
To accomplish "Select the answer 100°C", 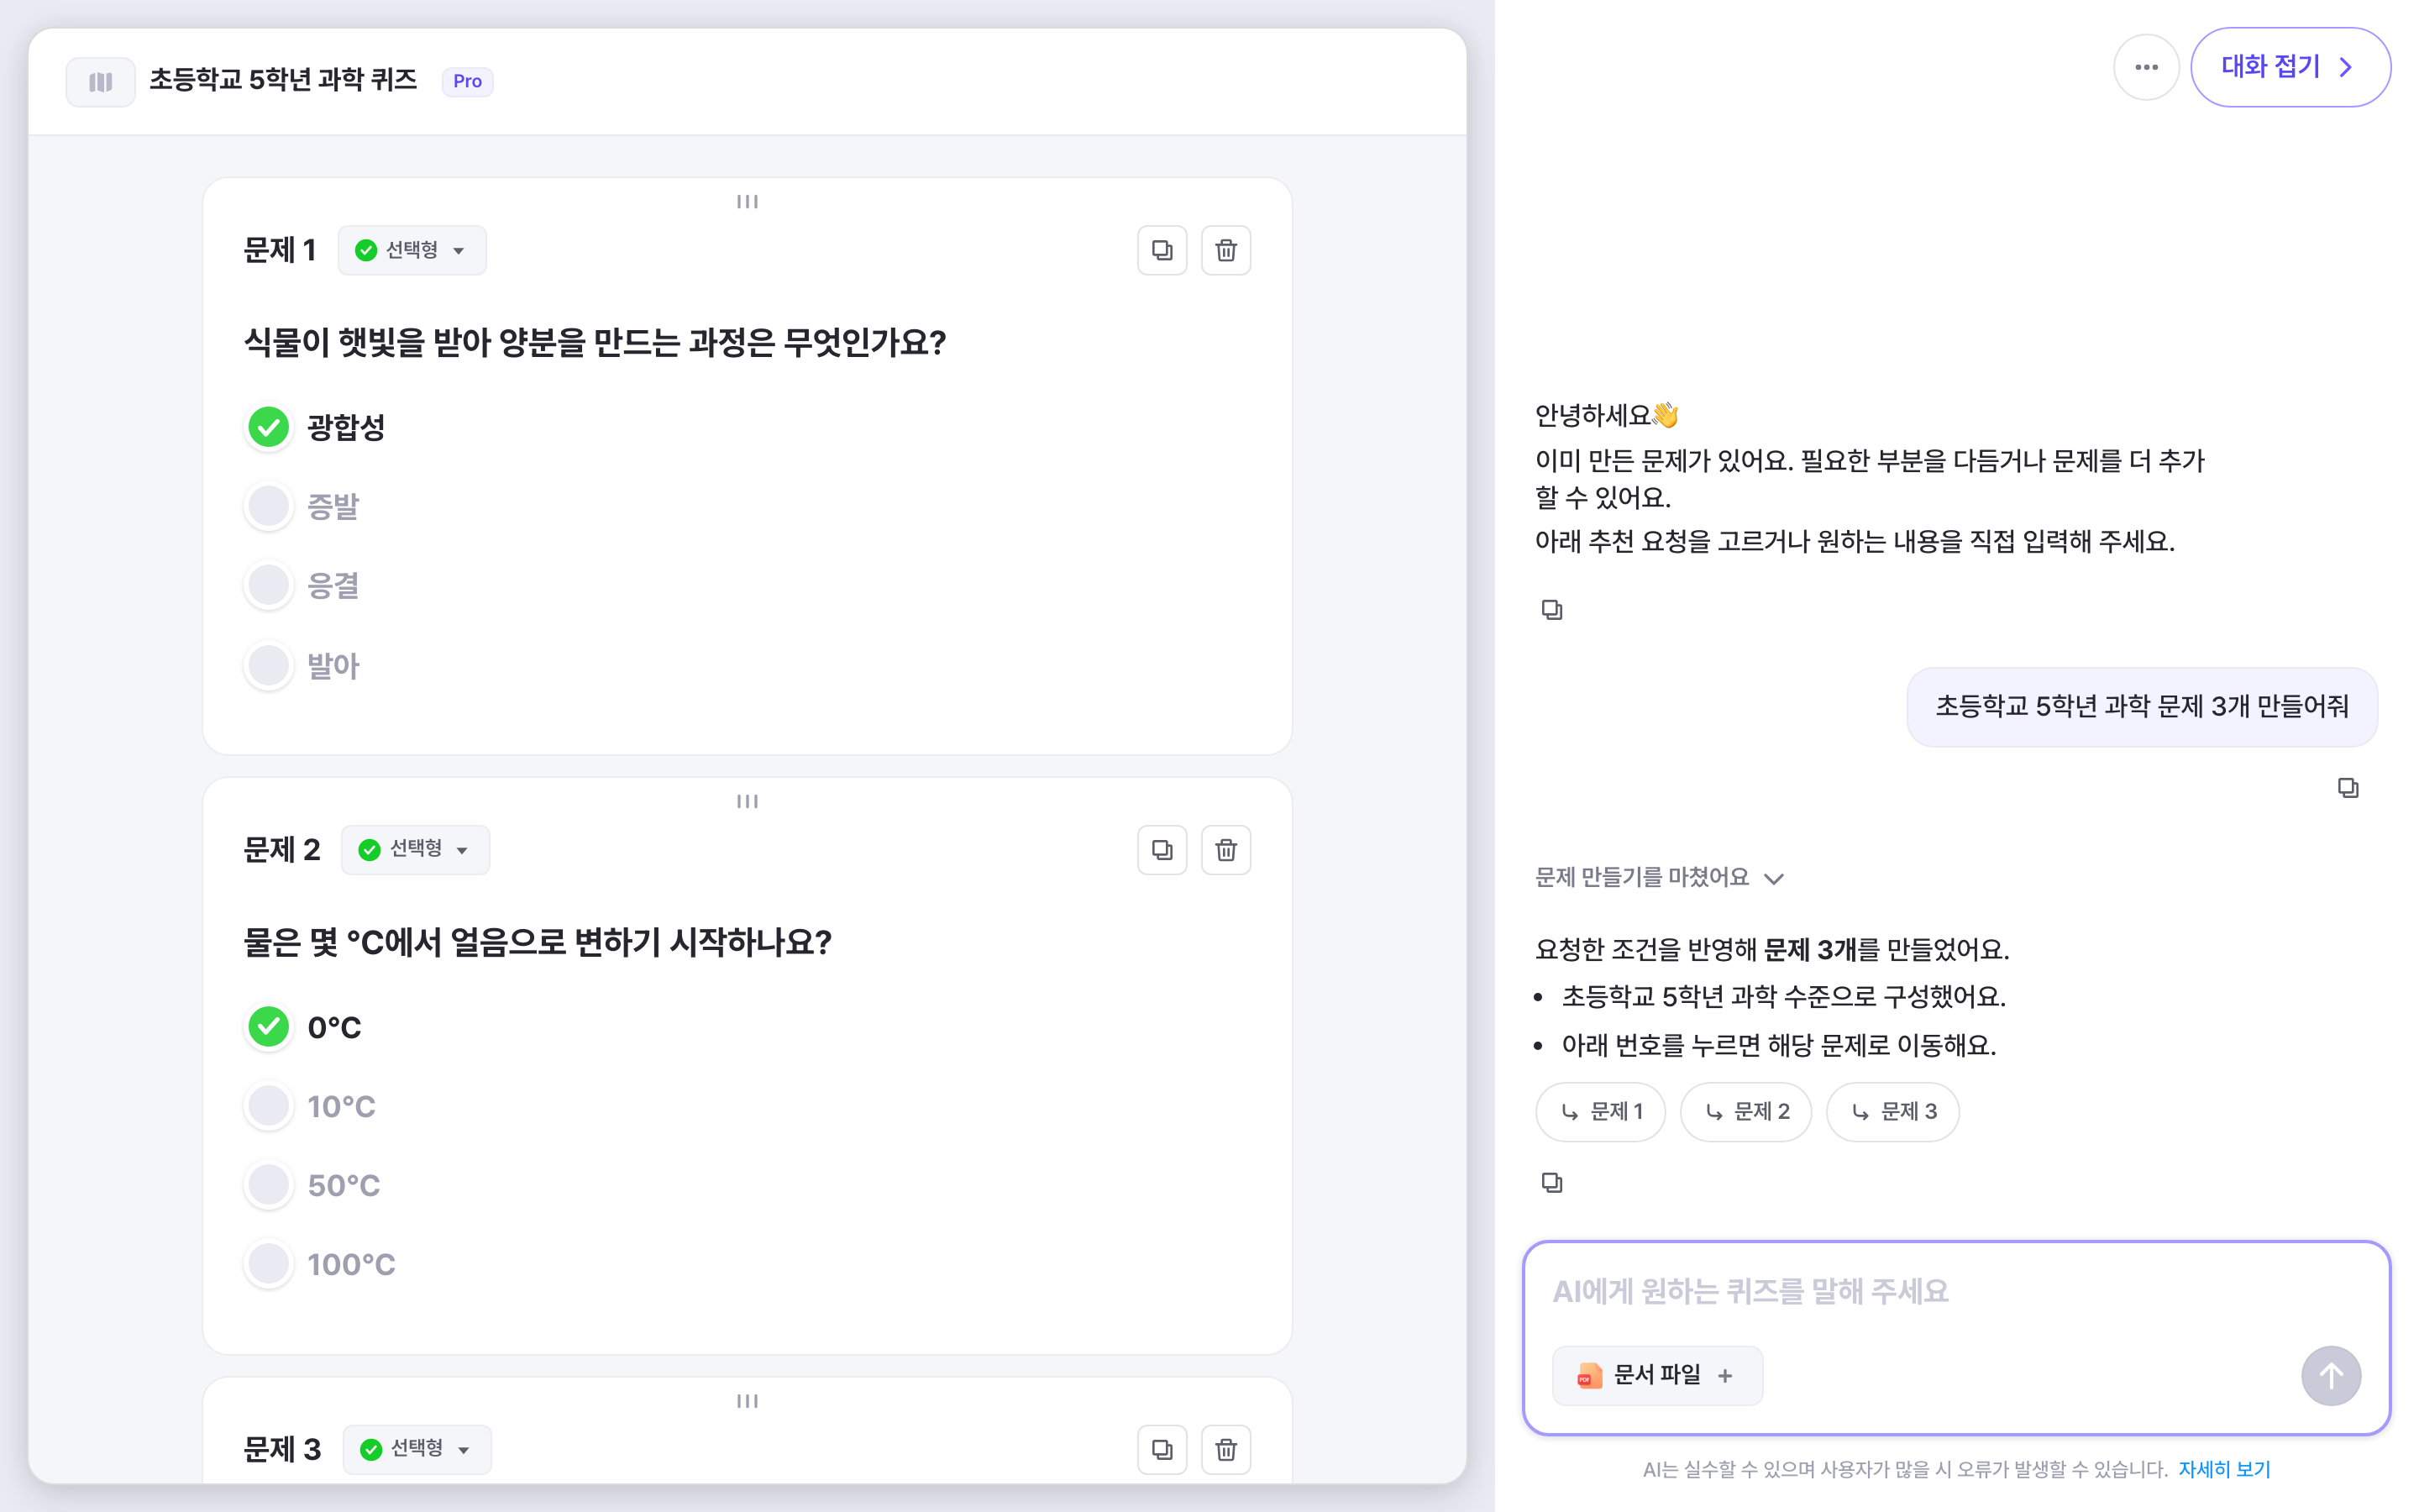I will coord(269,1264).
